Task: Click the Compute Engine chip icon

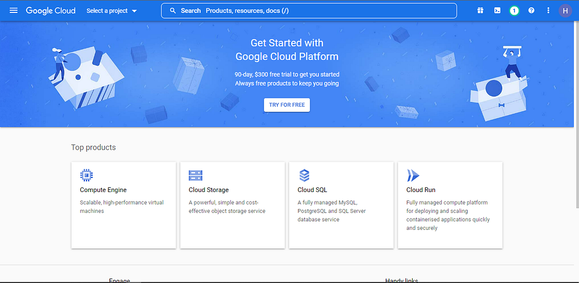Action: click(87, 175)
